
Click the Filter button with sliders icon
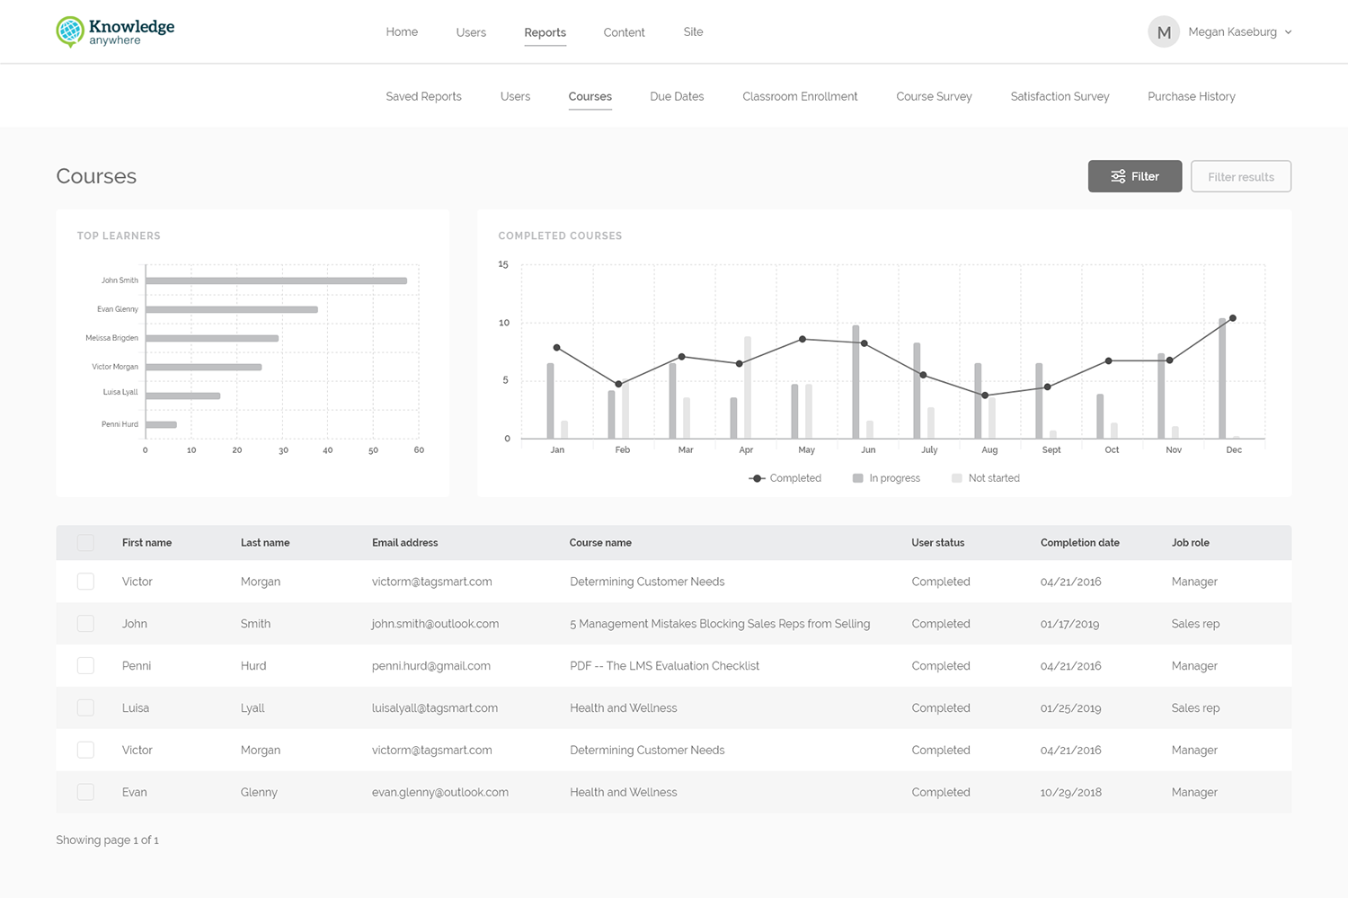click(x=1134, y=176)
